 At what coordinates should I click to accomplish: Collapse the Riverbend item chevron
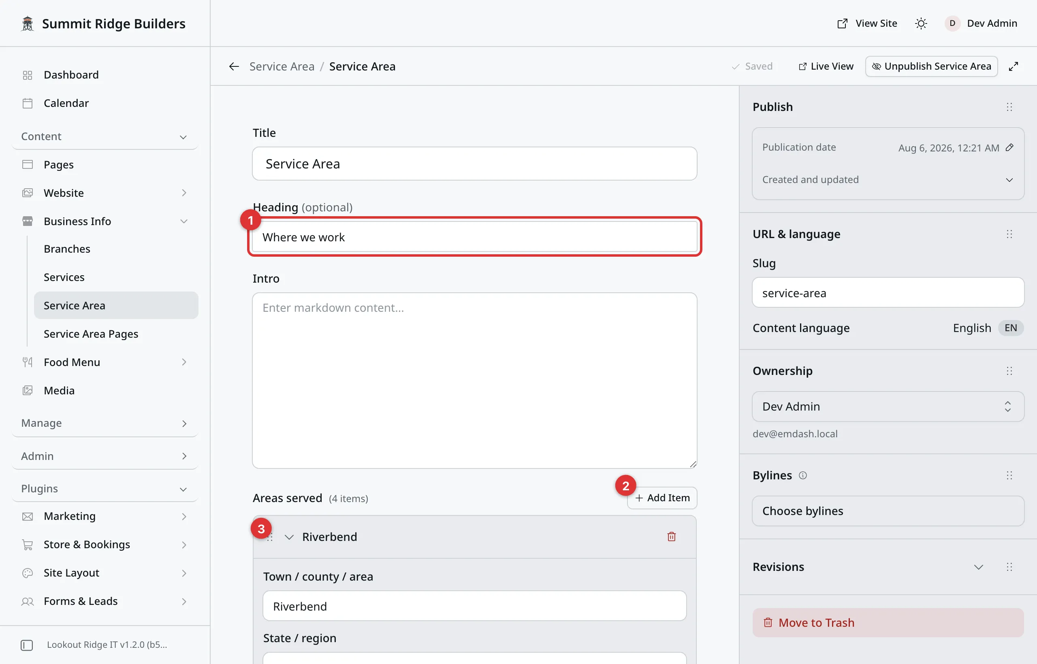(x=289, y=537)
